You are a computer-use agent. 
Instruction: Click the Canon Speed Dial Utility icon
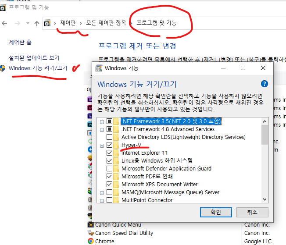tap(91, 233)
